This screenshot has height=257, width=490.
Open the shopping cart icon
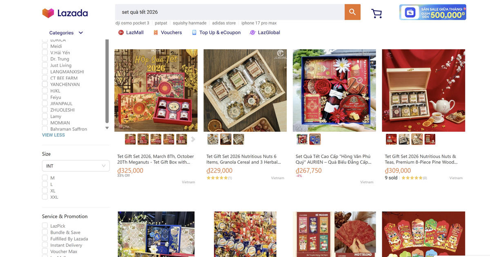(376, 13)
